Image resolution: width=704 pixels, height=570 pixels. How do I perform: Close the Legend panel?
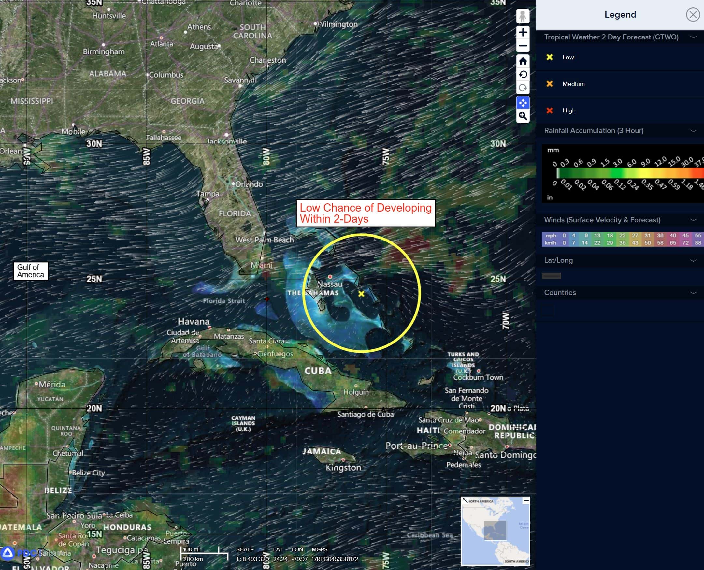tap(693, 15)
